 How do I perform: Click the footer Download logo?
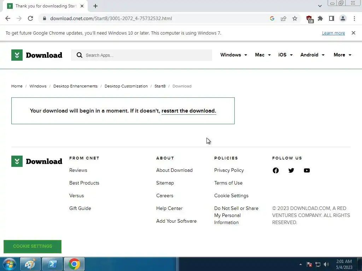[x=37, y=161]
